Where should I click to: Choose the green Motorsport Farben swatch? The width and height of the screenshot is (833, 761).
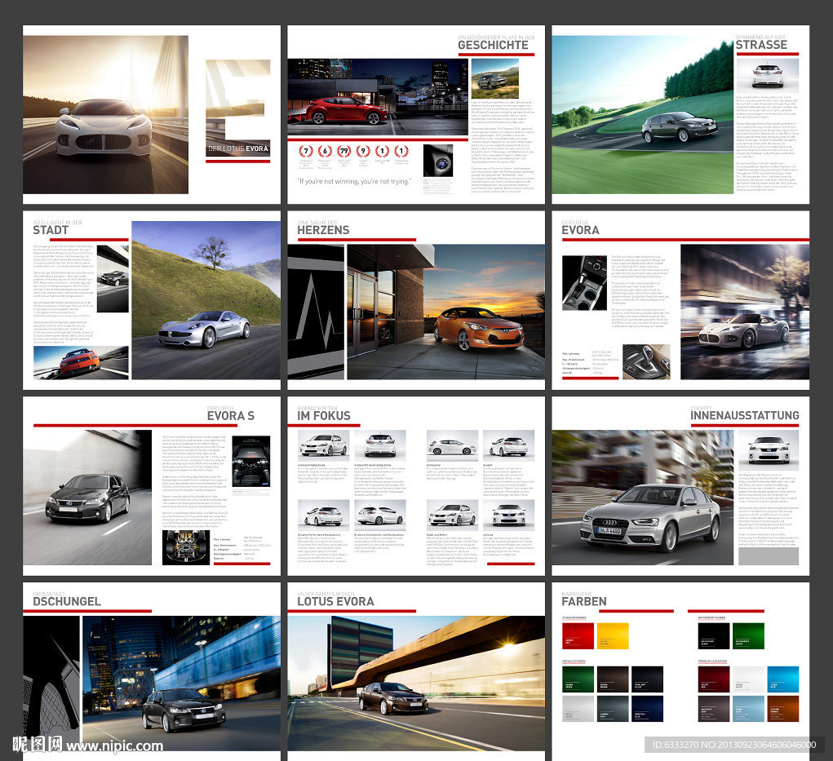coord(748,635)
